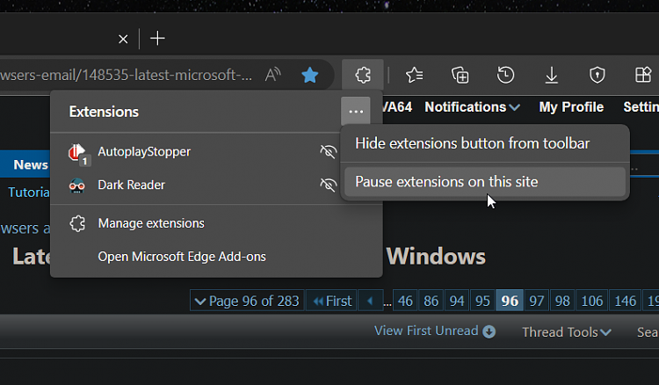Click View First Unread link
The width and height of the screenshot is (659, 385).
pos(426,331)
